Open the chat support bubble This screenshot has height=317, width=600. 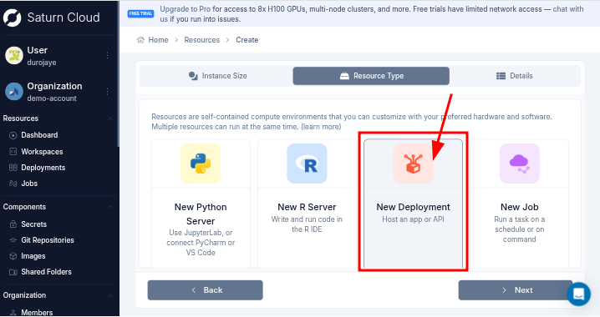click(x=578, y=294)
